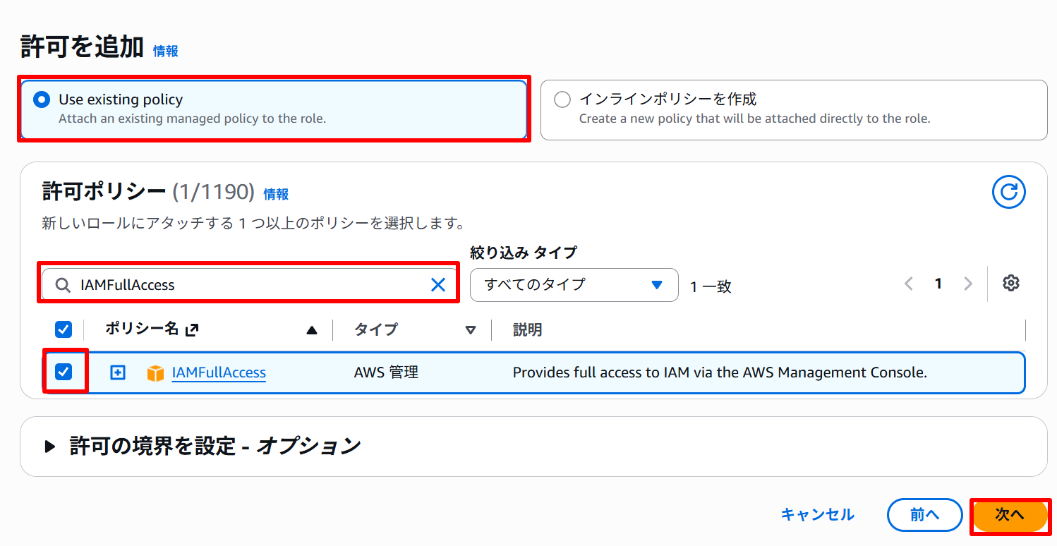
Task: Sort policies by name ascending arrow
Action: tap(312, 329)
